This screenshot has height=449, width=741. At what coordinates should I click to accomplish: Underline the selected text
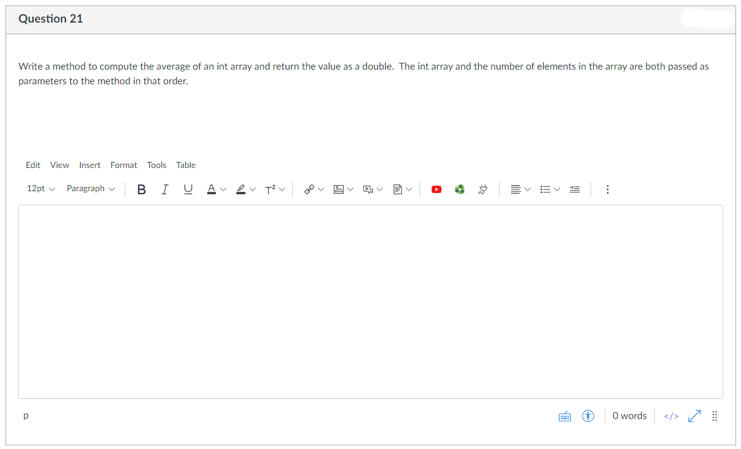[x=188, y=189]
